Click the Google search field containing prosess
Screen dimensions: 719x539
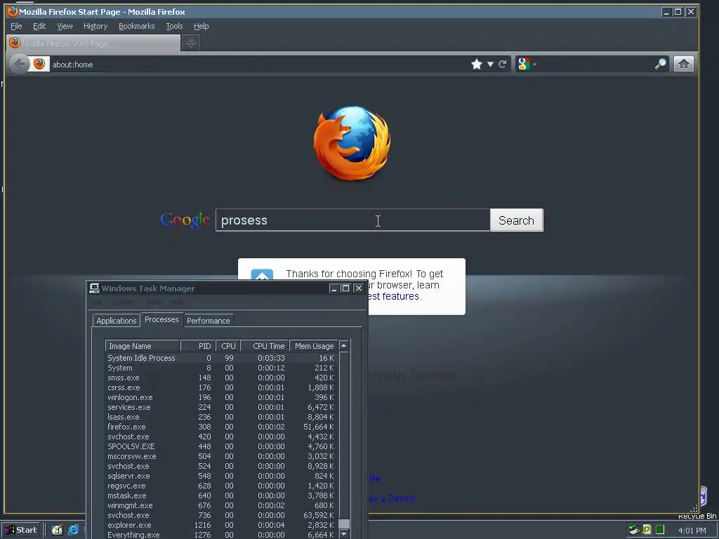(352, 220)
